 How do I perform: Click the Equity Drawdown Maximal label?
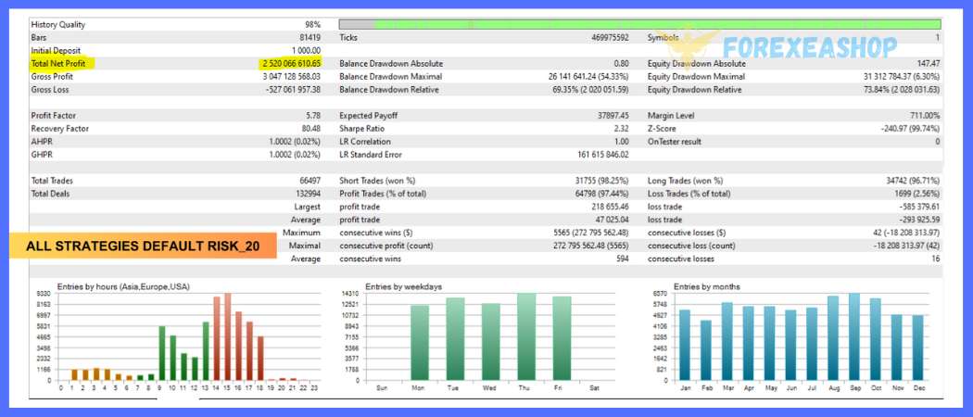[x=696, y=77]
